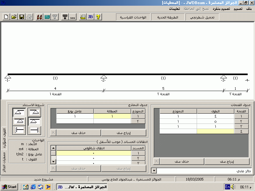
Task: Open the beam type dropdown showing جائز عادي
Action: click(x=154, y=171)
